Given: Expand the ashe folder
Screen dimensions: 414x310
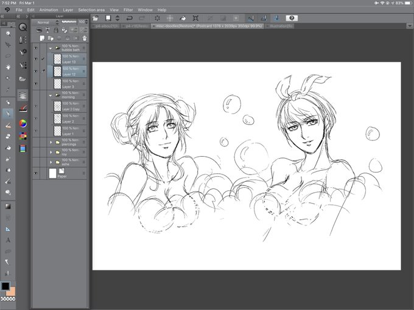Looking at the screenshot, I should [x=51, y=162].
